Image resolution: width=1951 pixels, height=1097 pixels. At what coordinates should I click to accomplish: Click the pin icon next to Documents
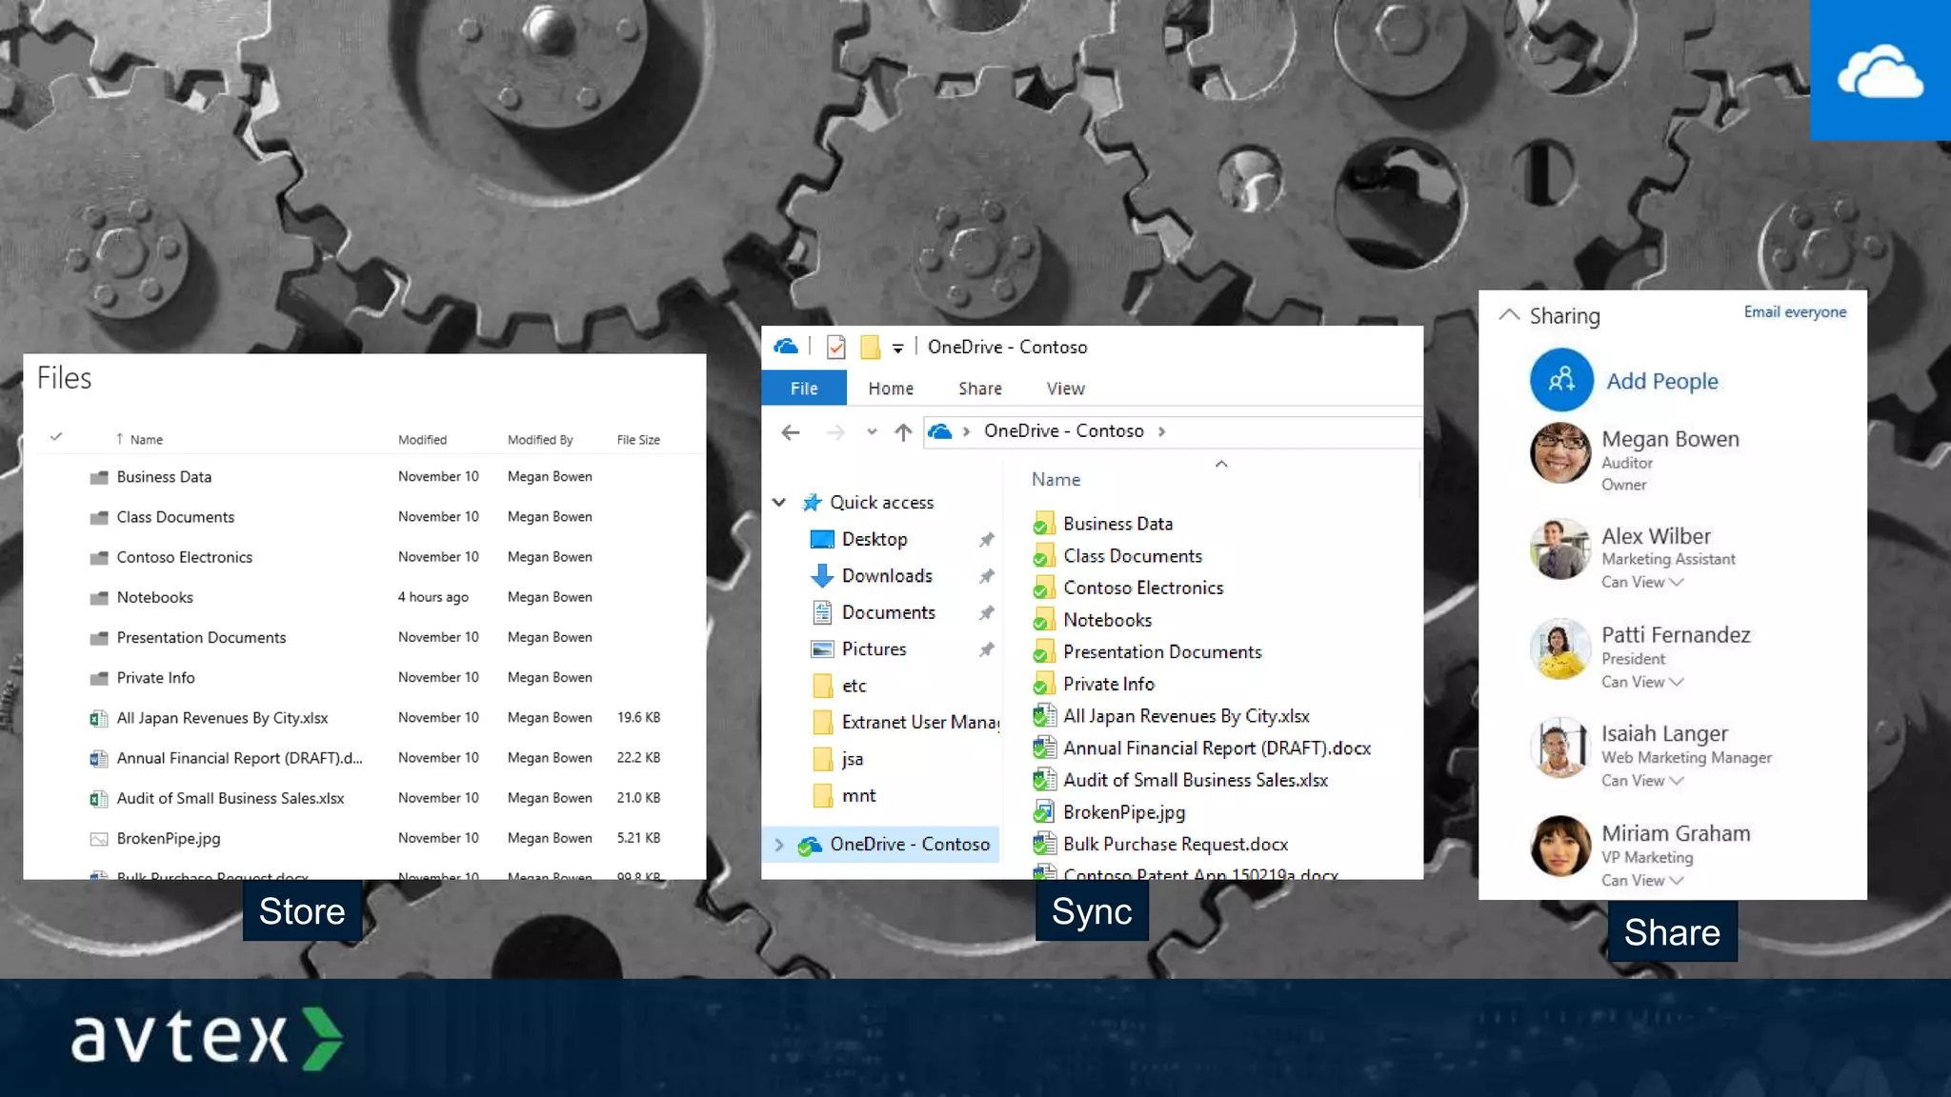[987, 613]
